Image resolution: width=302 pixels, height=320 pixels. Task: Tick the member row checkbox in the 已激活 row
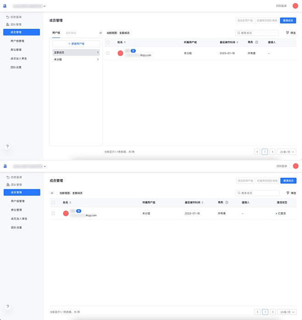tap(53, 213)
